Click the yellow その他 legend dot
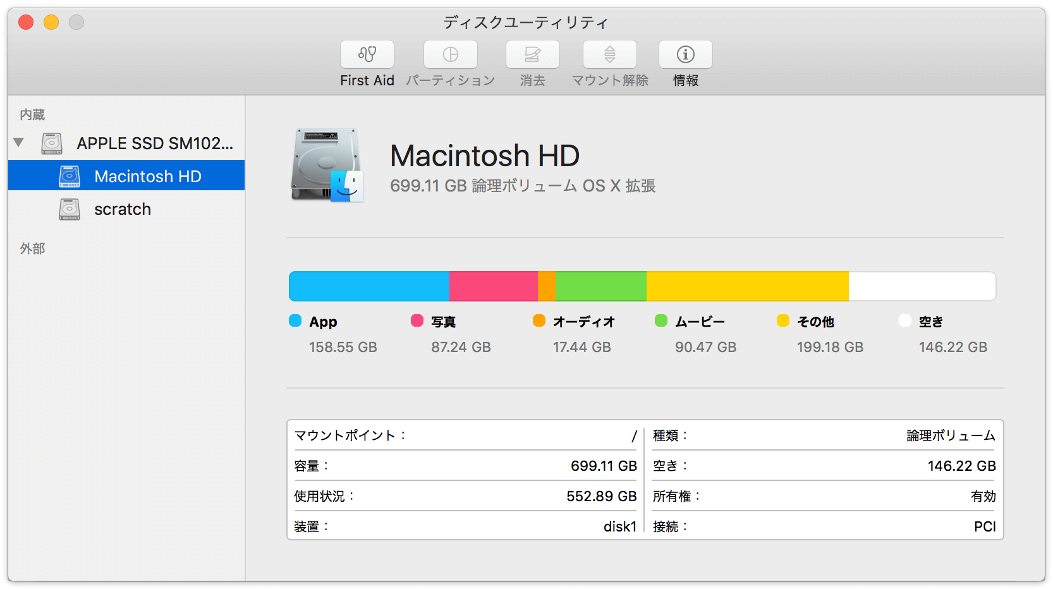The height and width of the screenshot is (589, 1053). (x=783, y=320)
